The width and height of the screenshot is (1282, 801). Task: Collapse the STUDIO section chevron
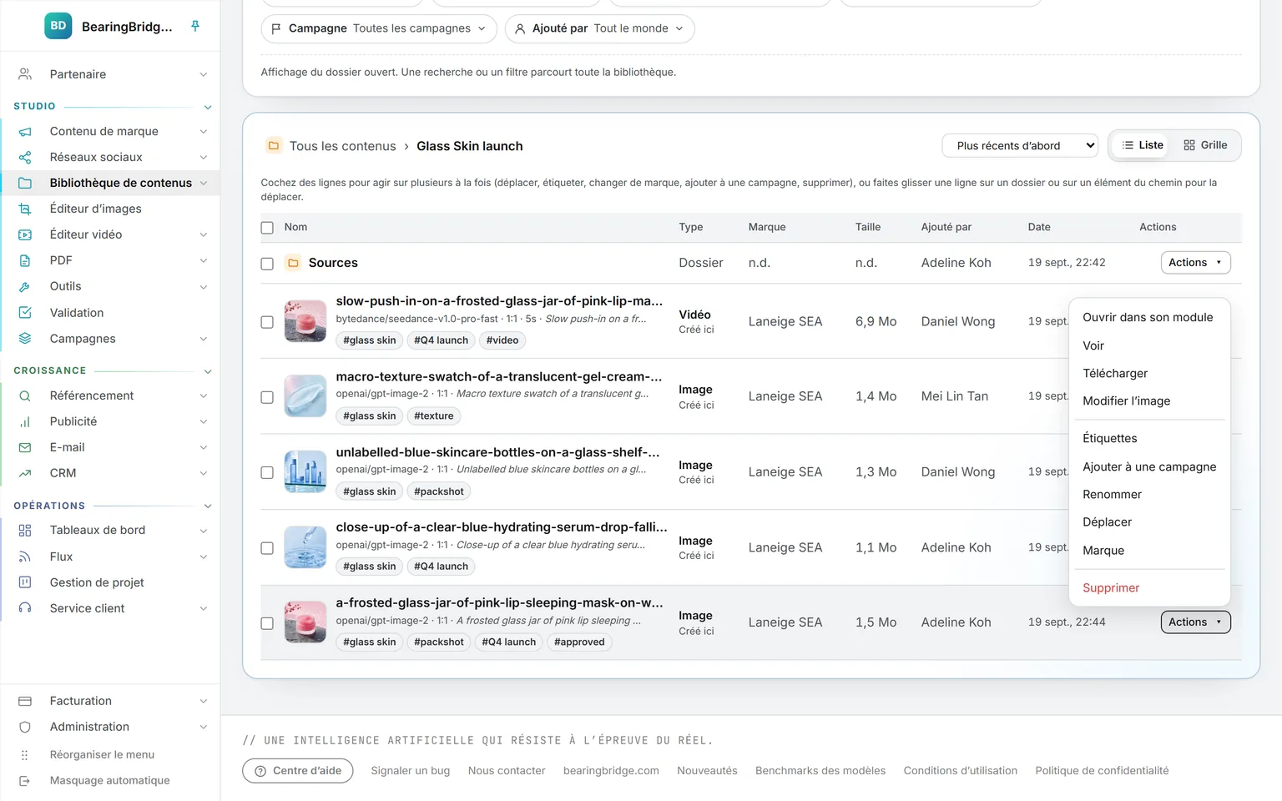pyautogui.click(x=208, y=107)
